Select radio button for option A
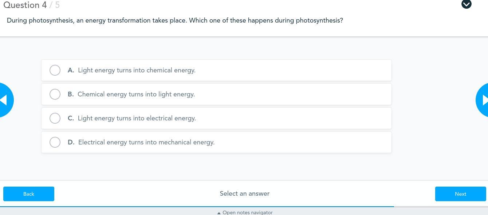This screenshot has width=488, height=215. 55,70
